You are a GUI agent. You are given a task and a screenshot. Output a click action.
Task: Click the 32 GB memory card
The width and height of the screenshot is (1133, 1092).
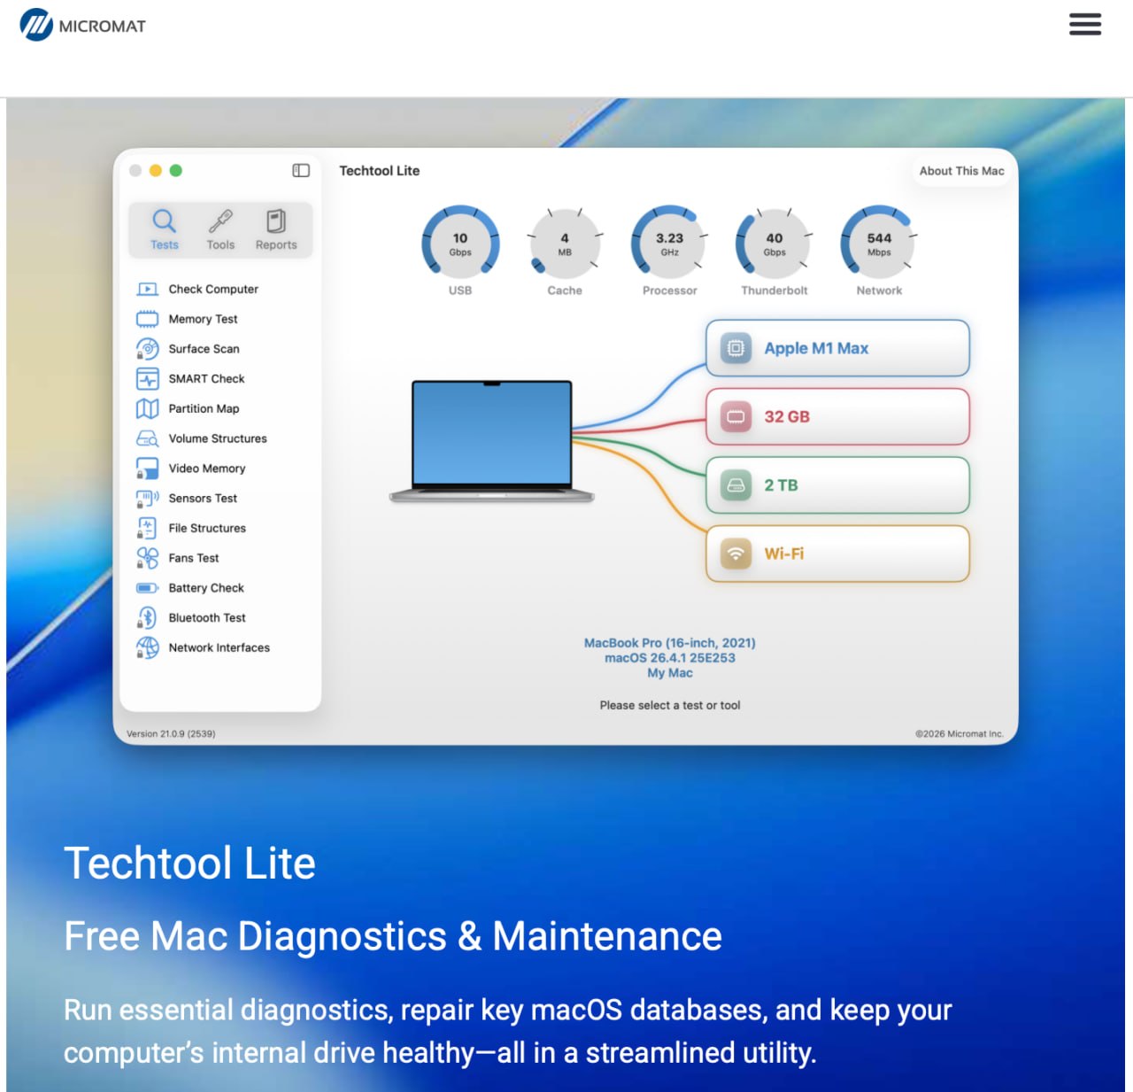[x=837, y=416]
